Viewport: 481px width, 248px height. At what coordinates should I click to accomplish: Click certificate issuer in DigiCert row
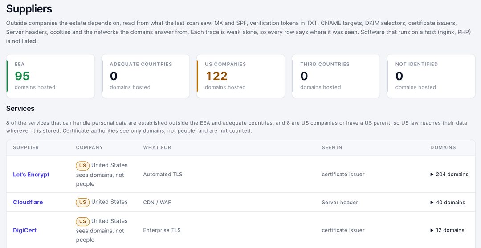tap(343, 230)
